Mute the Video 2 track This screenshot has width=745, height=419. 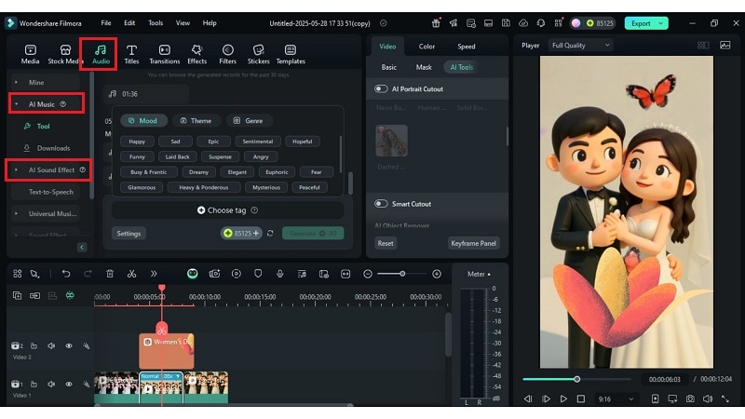(x=51, y=345)
